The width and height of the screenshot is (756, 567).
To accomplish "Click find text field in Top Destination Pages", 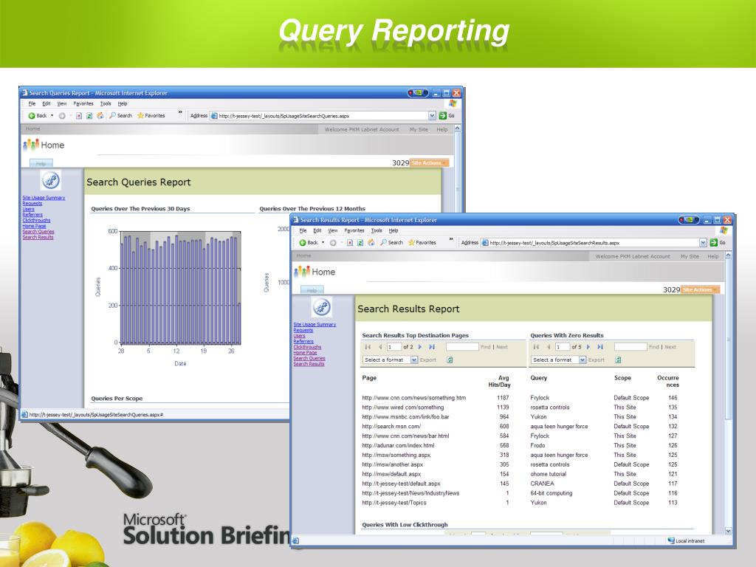I will click(462, 346).
